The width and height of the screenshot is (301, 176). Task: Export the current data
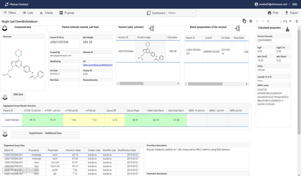coord(291,13)
